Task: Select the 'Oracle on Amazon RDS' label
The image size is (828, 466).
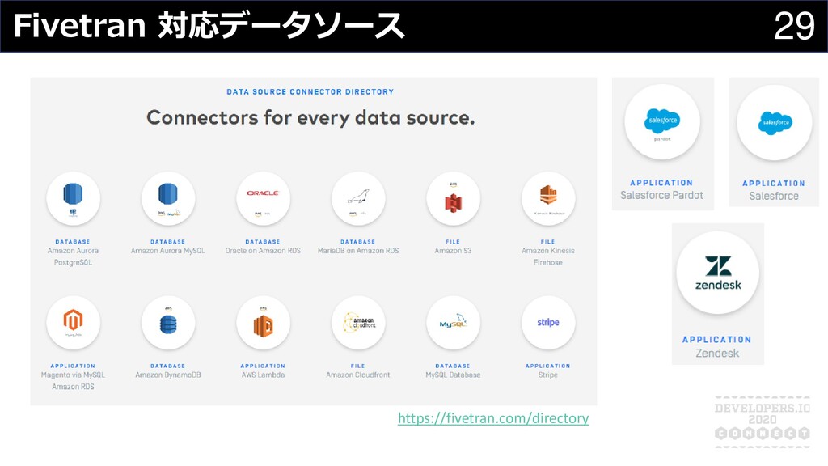Action: click(263, 251)
